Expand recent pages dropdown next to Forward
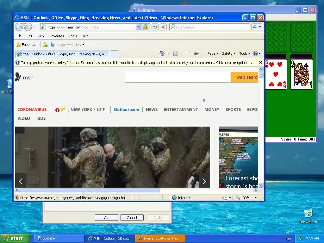 point(35,27)
